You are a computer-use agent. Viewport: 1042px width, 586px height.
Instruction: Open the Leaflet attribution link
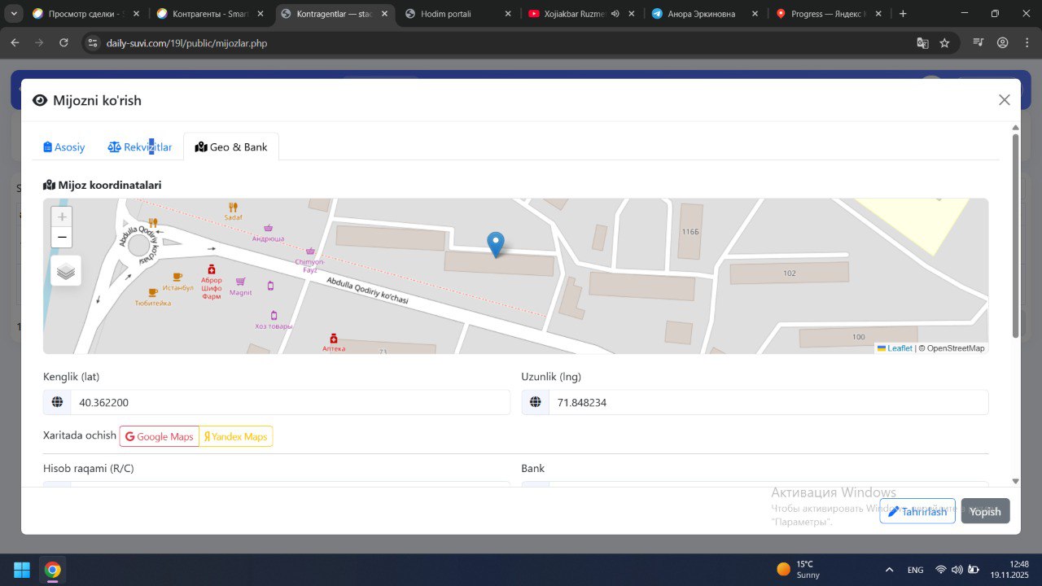(x=899, y=348)
